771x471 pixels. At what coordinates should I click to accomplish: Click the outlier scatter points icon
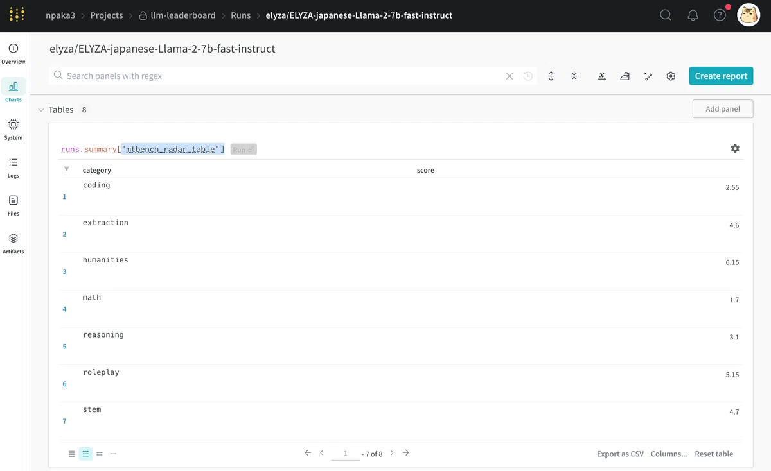(648, 76)
